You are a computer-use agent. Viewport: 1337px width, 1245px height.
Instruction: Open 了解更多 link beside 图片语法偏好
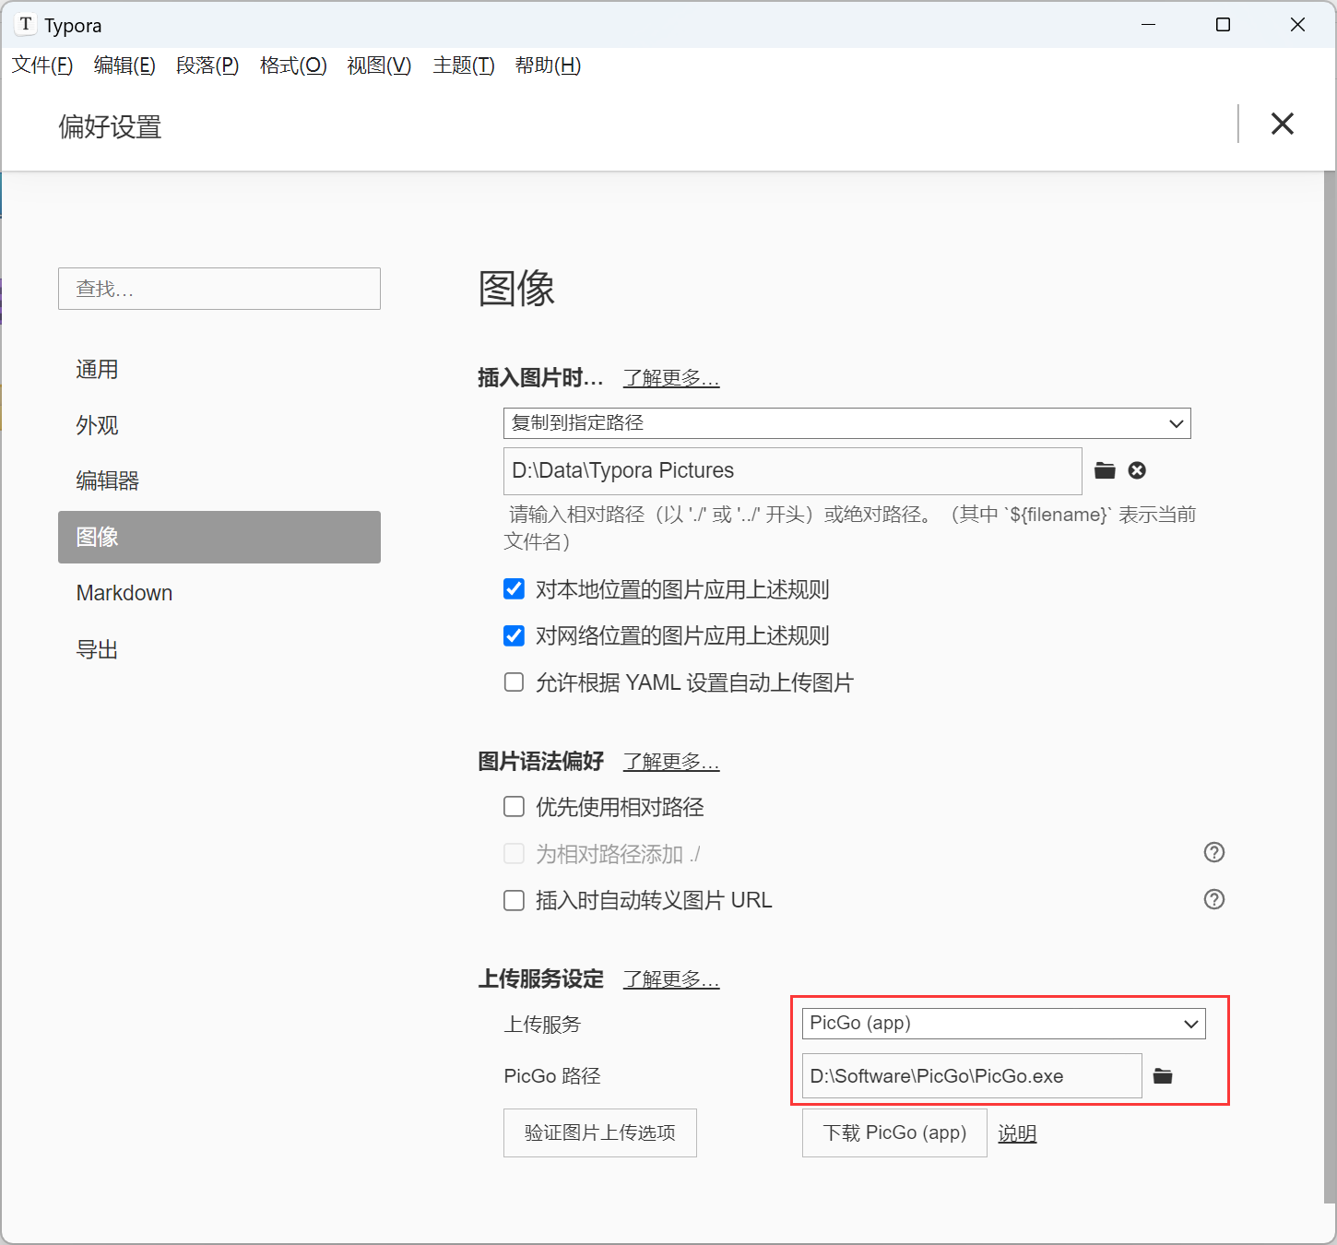coord(671,762)
